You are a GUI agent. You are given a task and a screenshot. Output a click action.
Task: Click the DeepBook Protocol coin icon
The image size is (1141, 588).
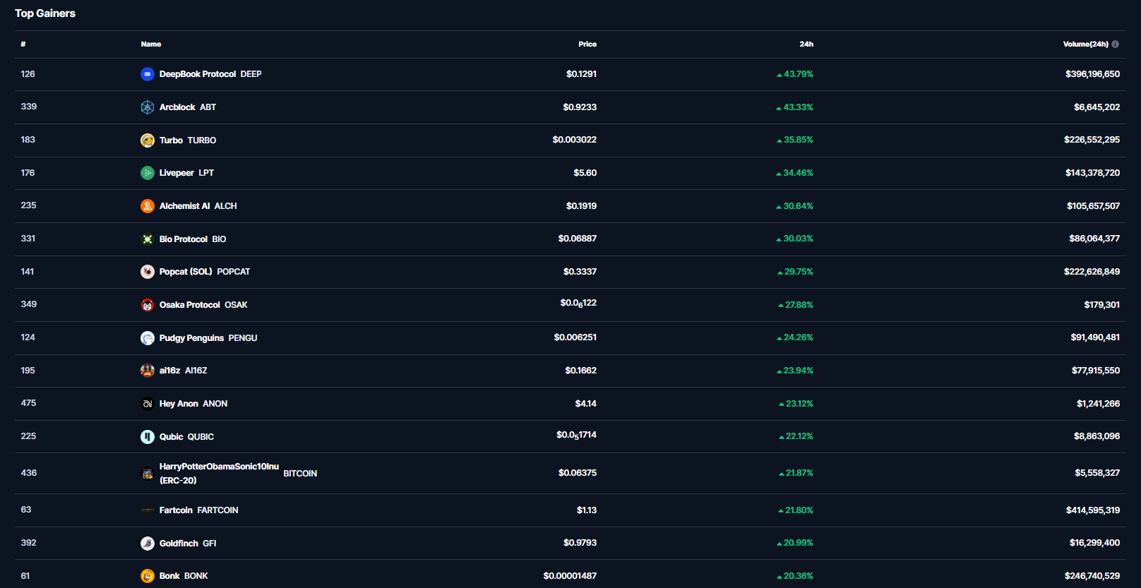coord(148,74)
